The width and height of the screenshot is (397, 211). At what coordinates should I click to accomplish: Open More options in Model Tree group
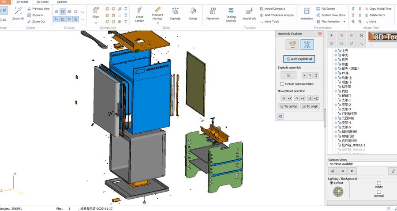[371, 22]
